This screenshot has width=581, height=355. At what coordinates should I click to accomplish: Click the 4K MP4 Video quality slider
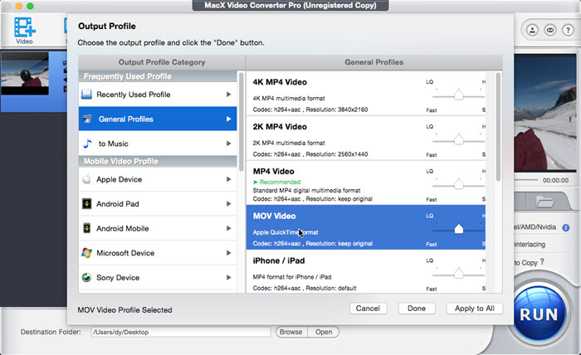458,96
